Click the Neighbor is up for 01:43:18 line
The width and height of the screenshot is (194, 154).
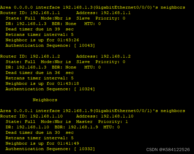[x=42, y=84]
